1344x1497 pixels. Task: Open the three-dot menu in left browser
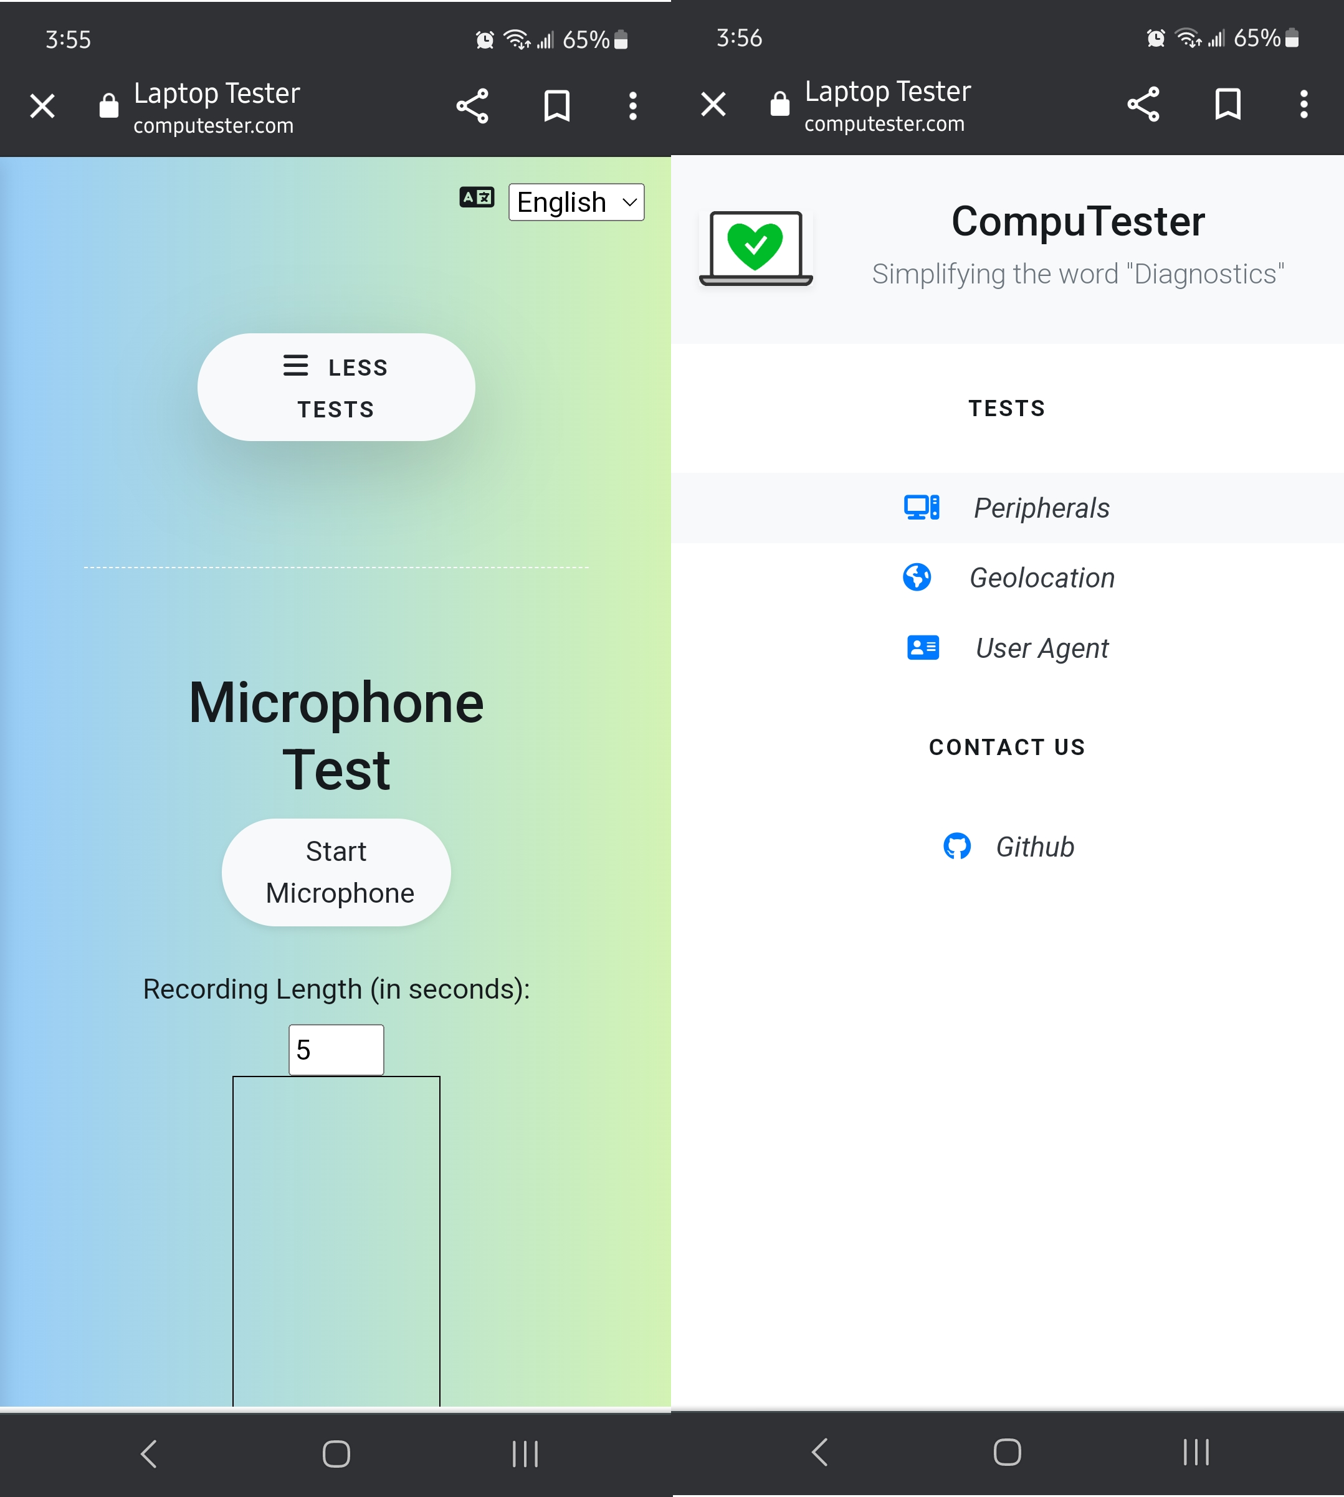(x=632, y=107)
